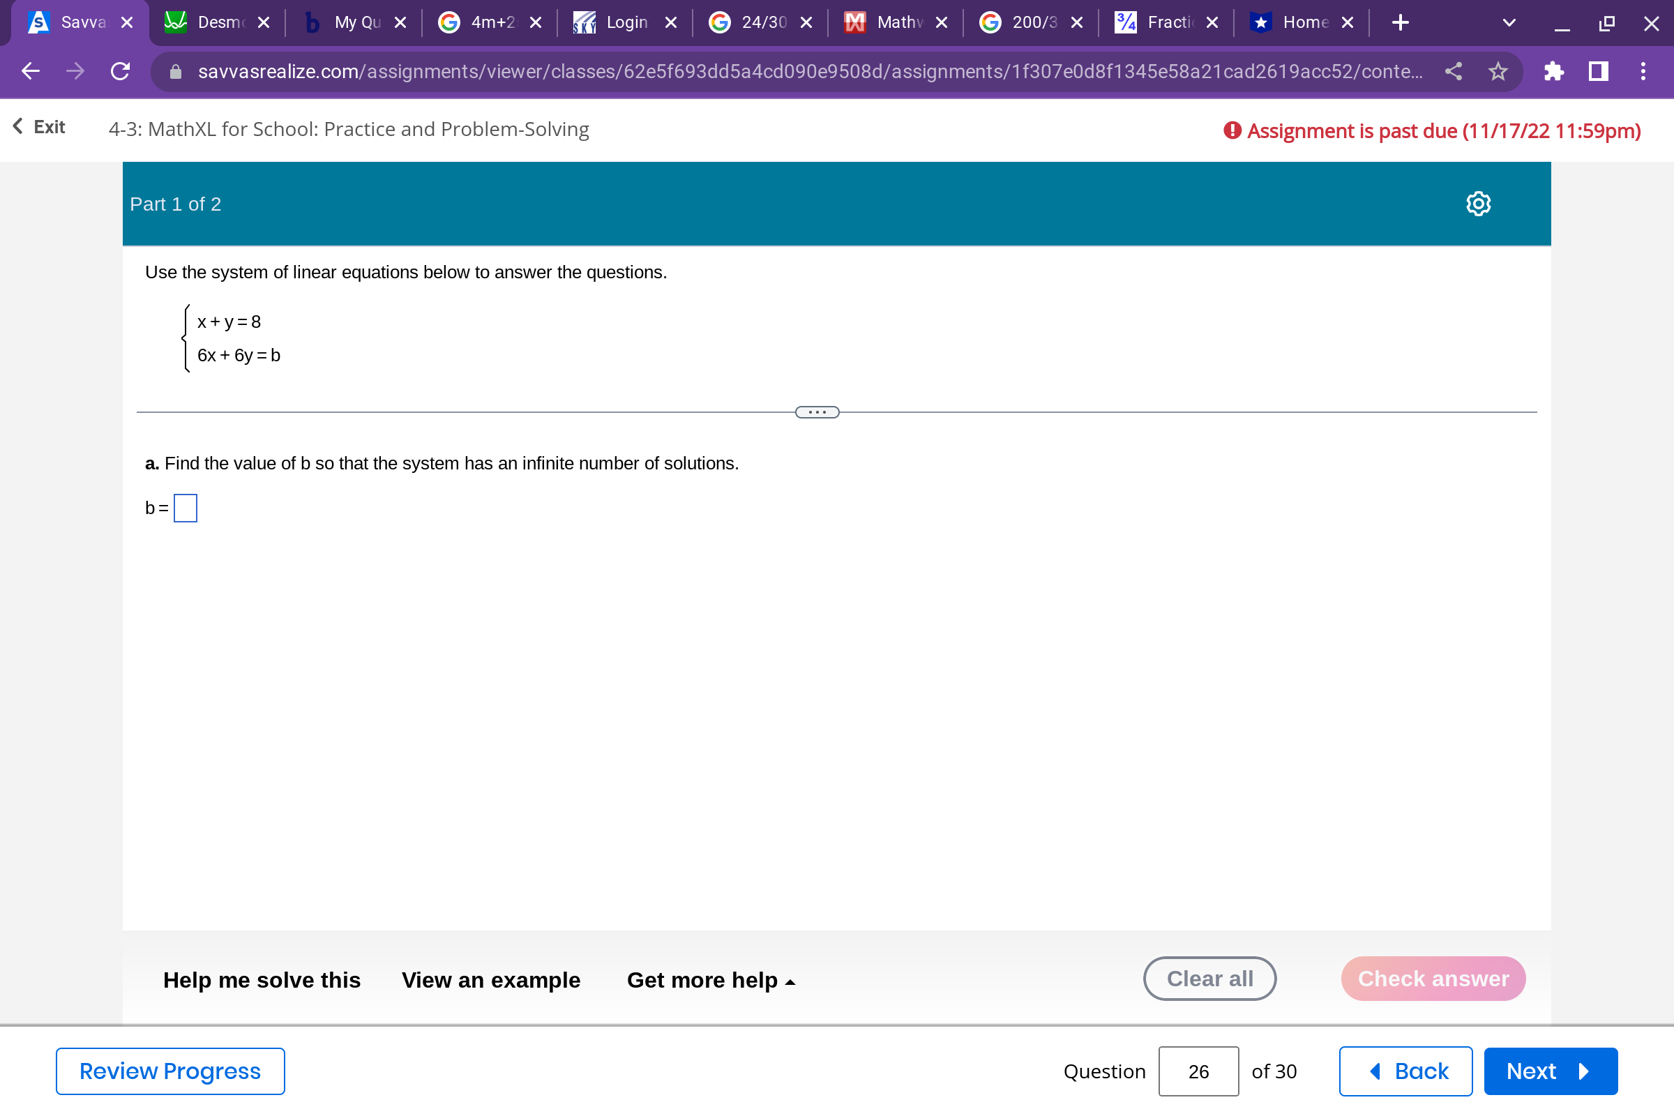
Task: Click the question number field
Action: point(1198,1071)
